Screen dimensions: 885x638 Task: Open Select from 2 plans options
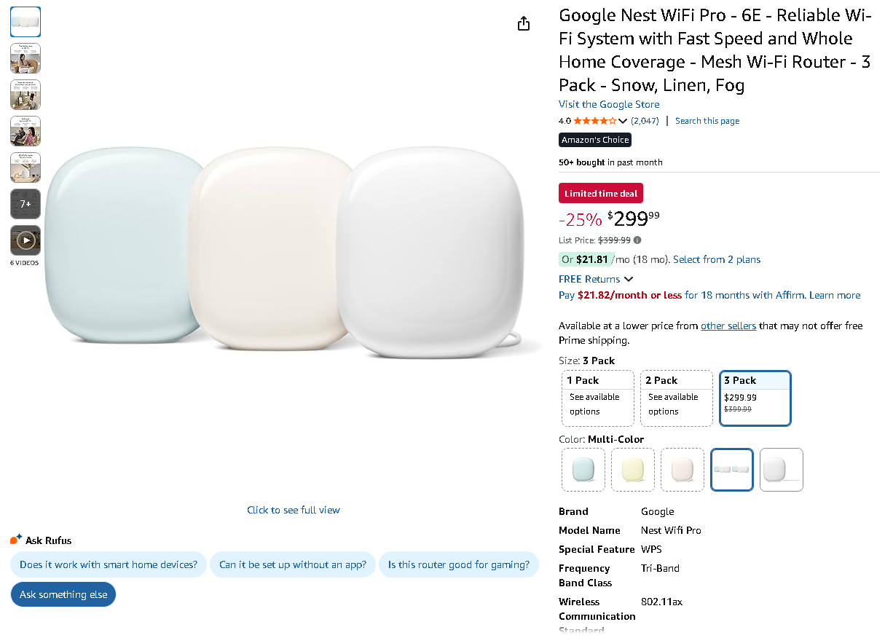click(x=717, y=259)
